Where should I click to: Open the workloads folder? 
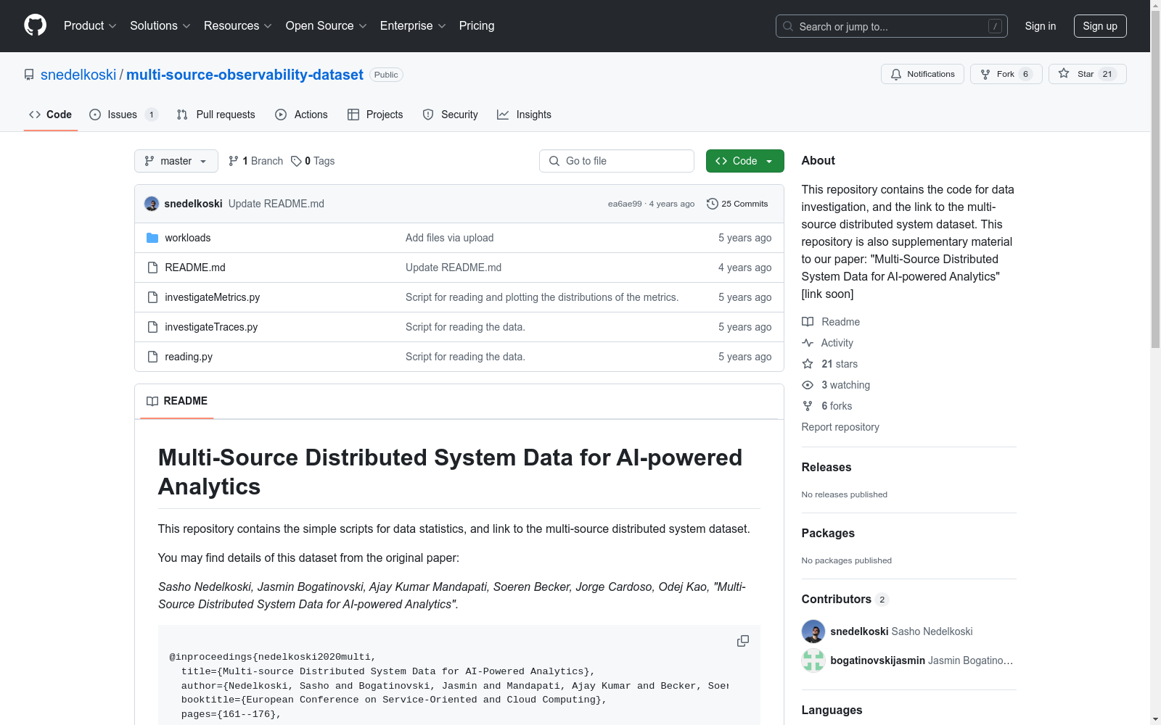(187, 238)
